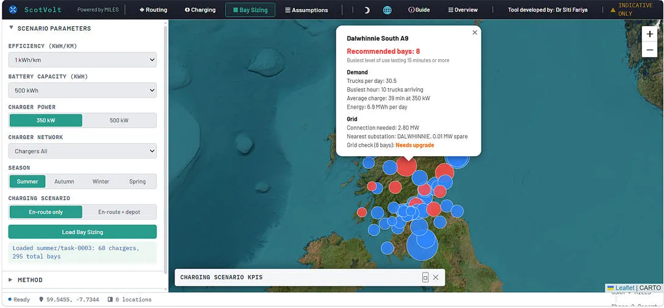Zoom in on the map
Viewport: 664px width, 308px height.
[649, 34]
